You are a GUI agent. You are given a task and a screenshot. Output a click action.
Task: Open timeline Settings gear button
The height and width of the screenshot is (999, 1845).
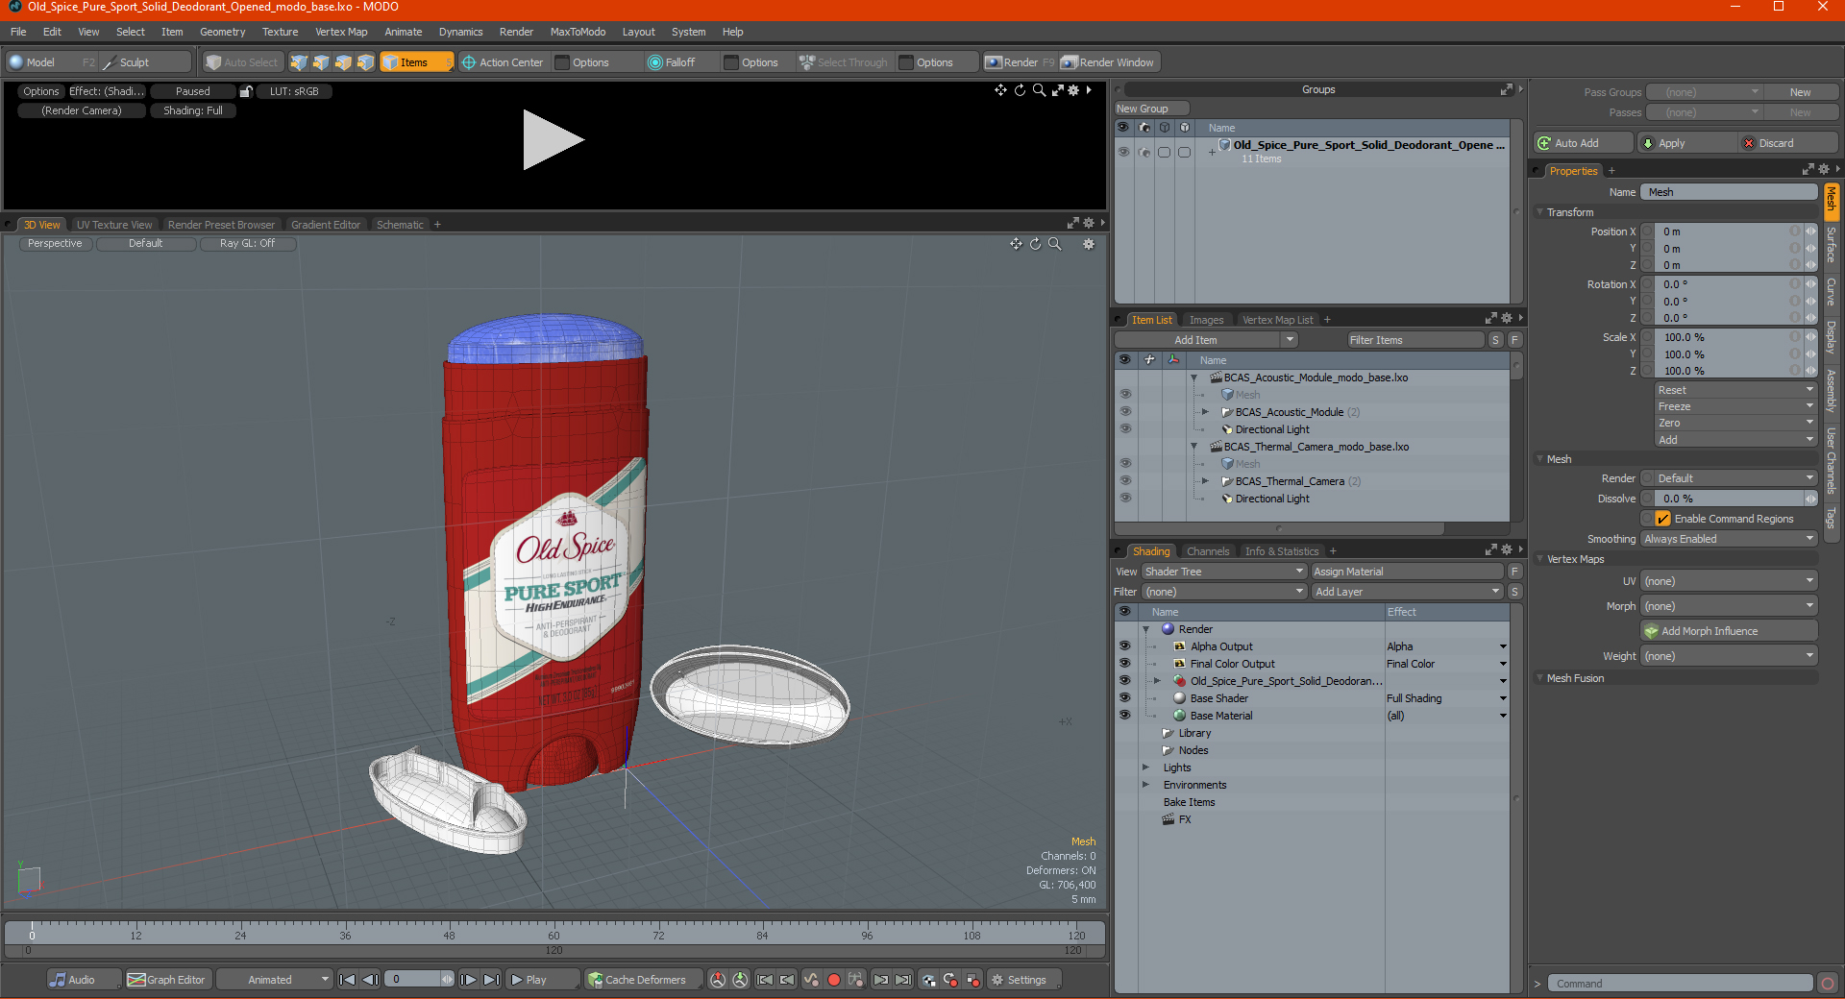tap(1024, 980)
